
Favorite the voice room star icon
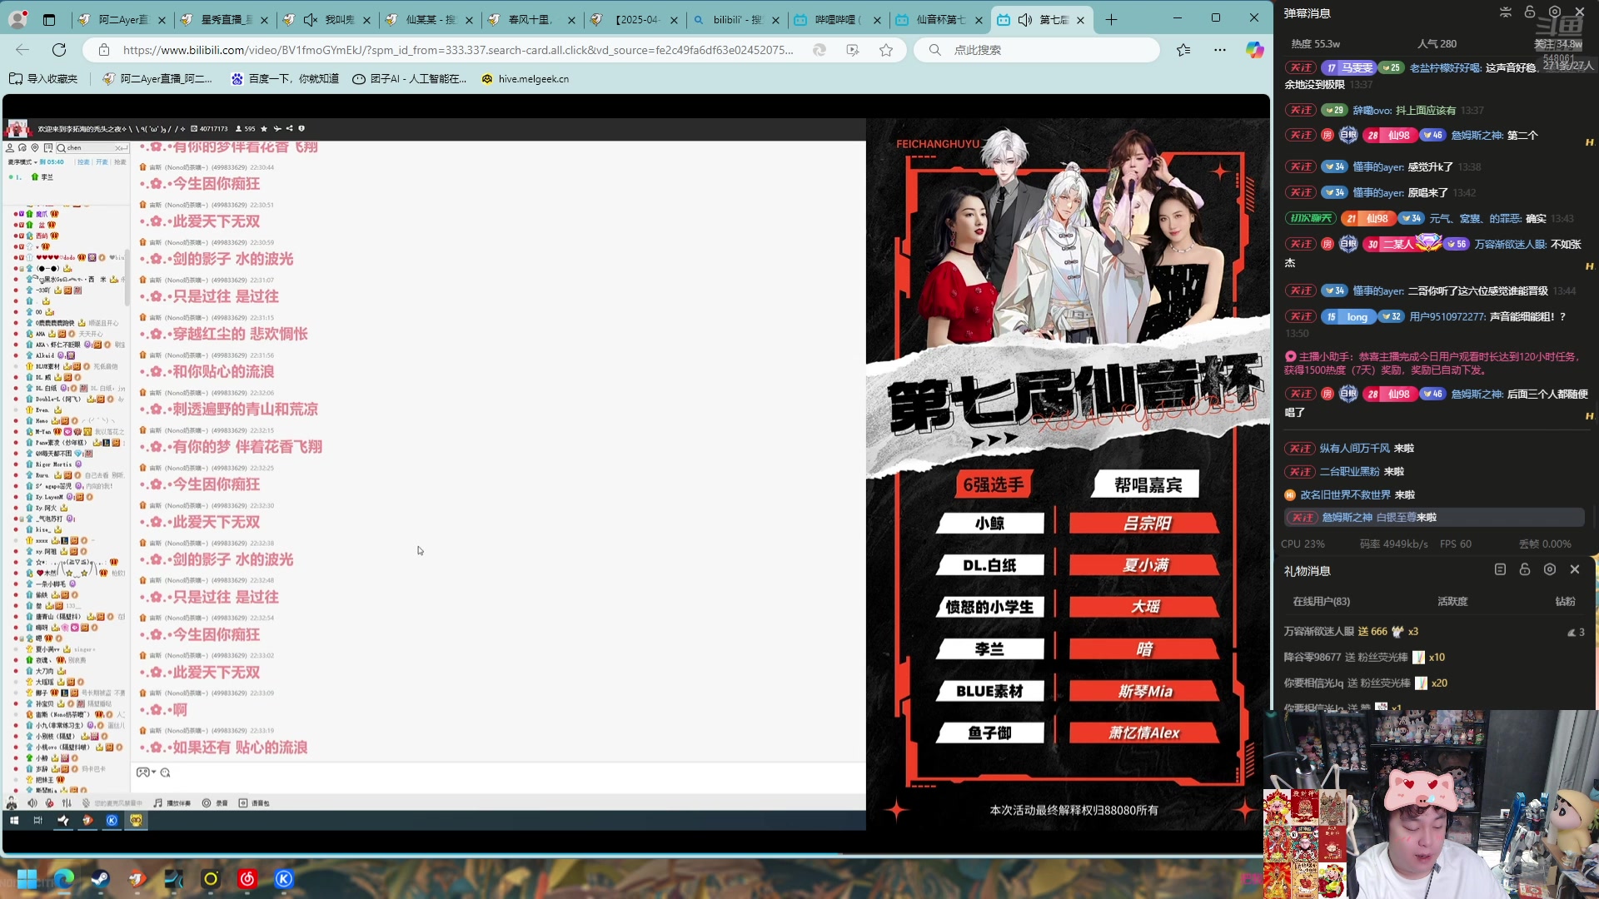264,128
